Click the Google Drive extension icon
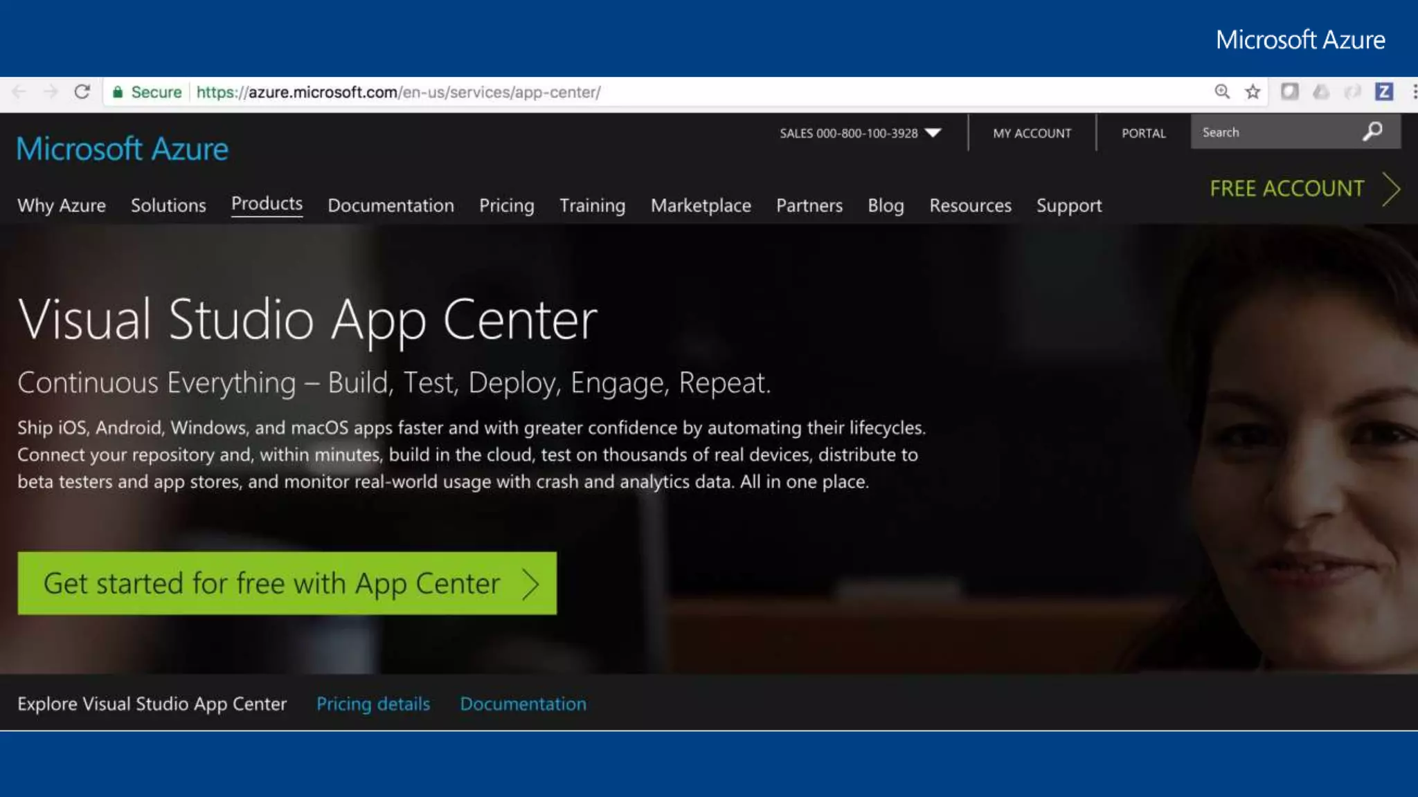This screenshot has height=797, width=1418. 1321,92
